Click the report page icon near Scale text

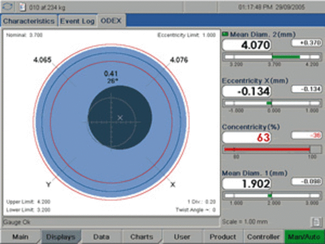314,223
